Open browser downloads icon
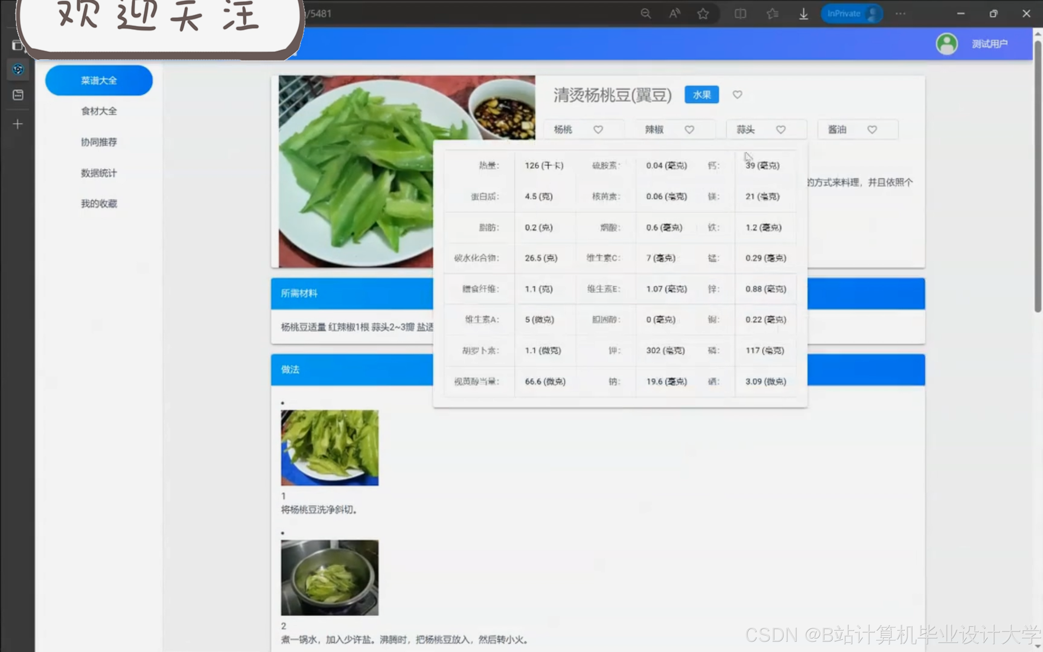Viewport: 1043px width, 652px height. 803,14
